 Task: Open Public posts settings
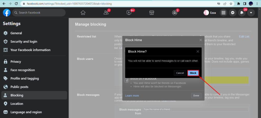(x=34, y=87)
